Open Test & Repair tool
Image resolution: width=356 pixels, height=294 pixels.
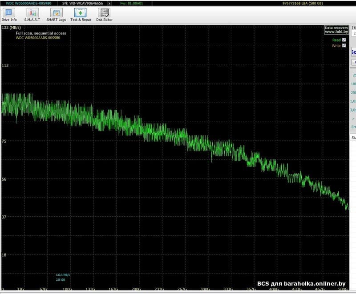coord(81,15)
